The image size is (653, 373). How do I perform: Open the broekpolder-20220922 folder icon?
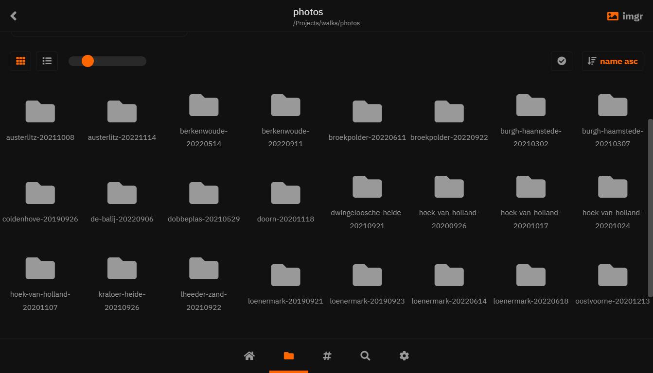(x=449, y=111)
